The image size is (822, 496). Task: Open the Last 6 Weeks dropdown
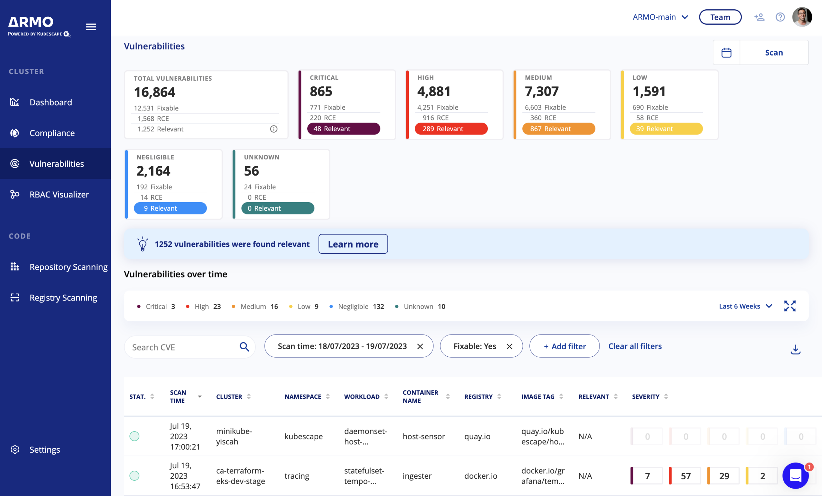pos(745,306)
